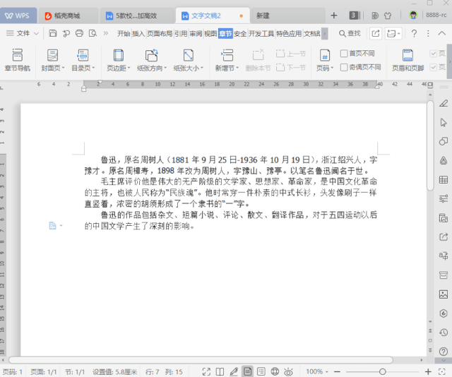Go to 下一节 next section
452x377 pixels.
point(290,68)
